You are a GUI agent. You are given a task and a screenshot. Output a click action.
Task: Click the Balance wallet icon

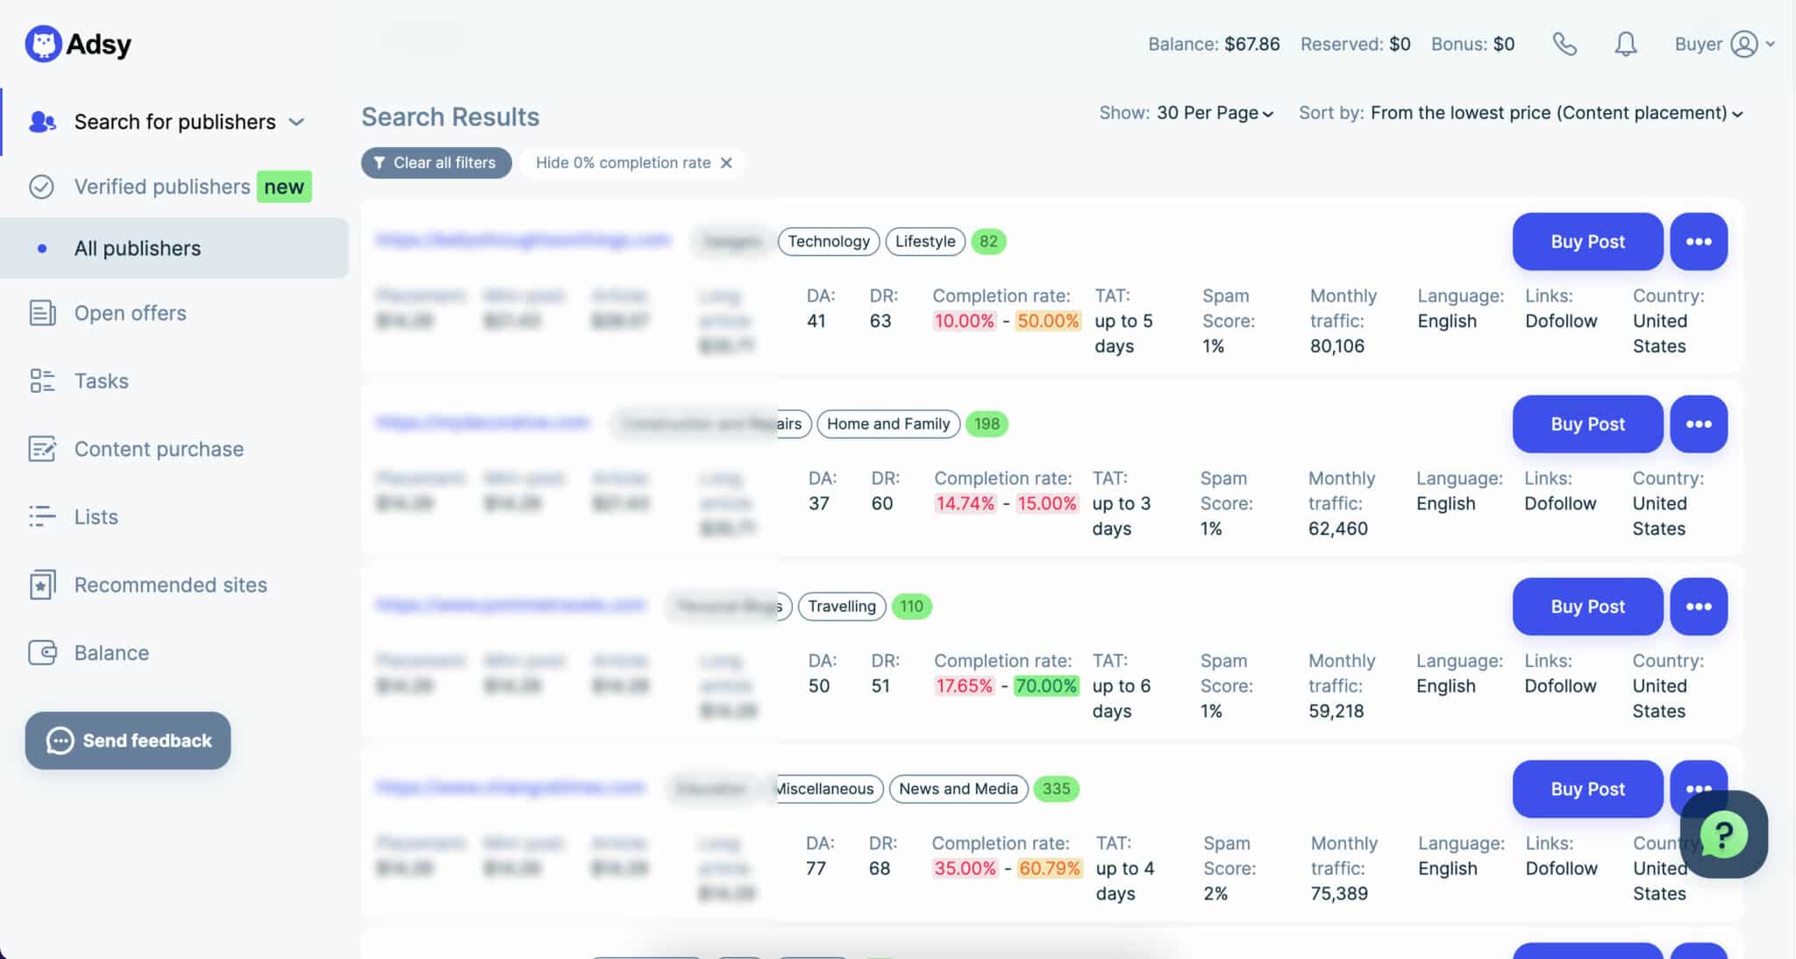tap(42, 652)
